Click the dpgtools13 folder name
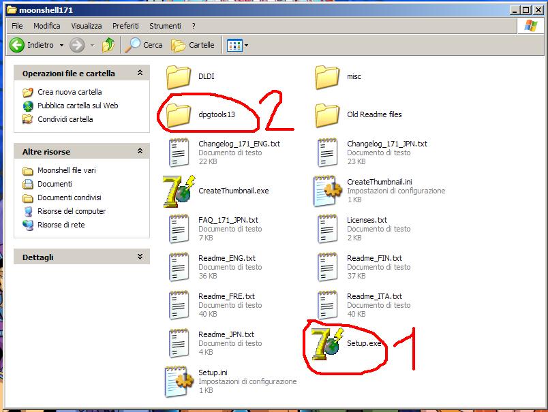 (217, 114)
